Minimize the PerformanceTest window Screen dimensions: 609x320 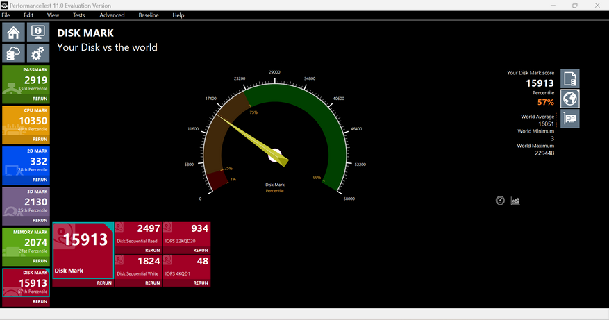point(553,6)
